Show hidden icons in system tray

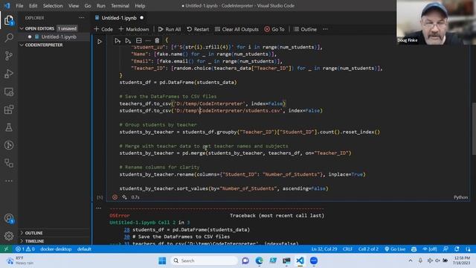pos(410,261)
